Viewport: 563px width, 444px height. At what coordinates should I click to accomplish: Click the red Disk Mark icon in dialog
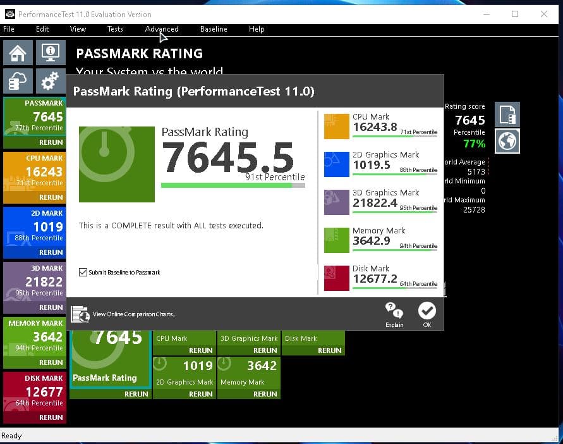pyautogui.click(x=336, y=278)
